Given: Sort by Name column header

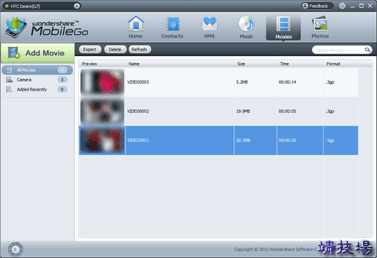Looking at the screenshot, I should pos(179,64).
